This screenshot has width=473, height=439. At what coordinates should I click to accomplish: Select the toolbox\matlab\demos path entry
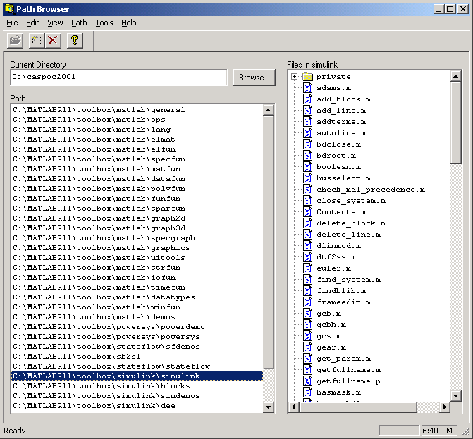(137, 317)
